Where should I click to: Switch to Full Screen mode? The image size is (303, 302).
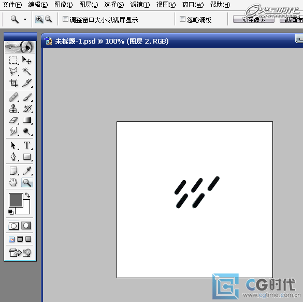[28, 239]
